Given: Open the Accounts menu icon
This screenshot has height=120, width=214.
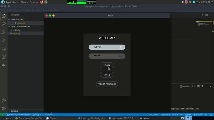Looking at the screenshot, I should 4,100.
